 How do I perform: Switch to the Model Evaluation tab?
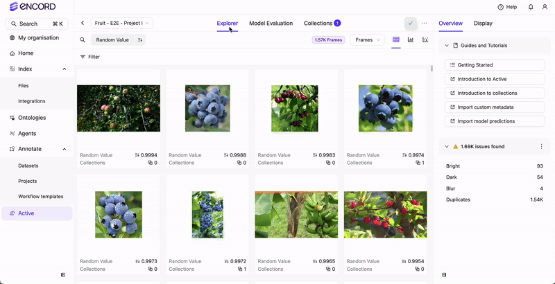pyautogui.click(x=271, y=24)
